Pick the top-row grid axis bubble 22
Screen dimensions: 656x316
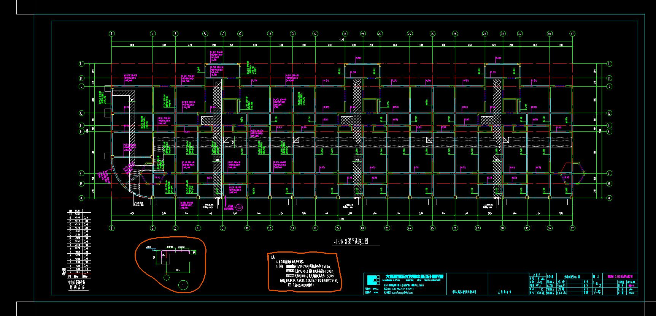(x=380, y=33)
